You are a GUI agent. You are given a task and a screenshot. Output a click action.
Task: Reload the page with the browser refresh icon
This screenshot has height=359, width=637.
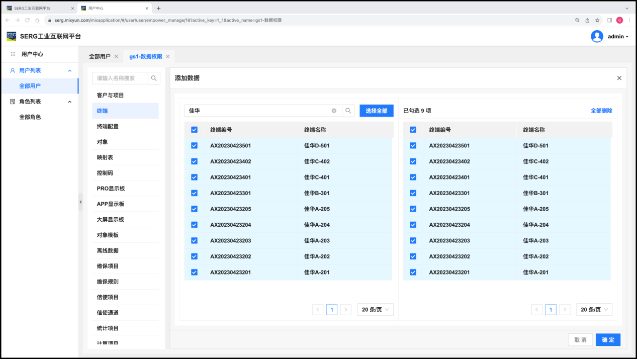coord(27,20)
